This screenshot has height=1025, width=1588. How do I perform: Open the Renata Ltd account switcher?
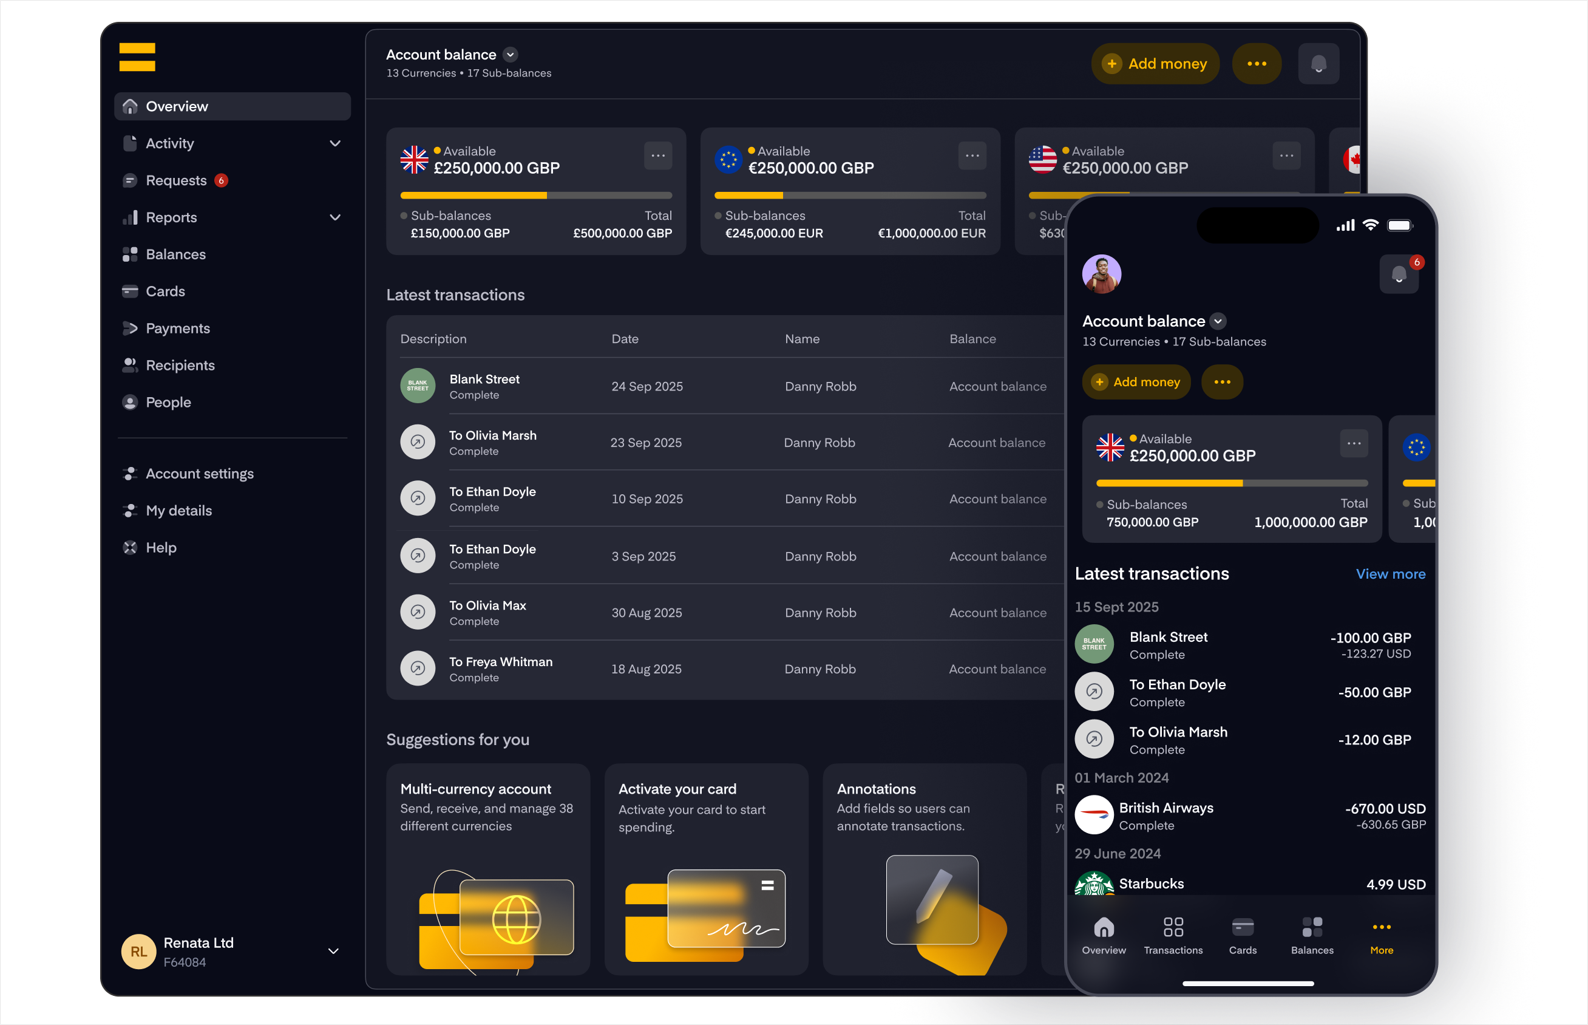tap(333, 952)
